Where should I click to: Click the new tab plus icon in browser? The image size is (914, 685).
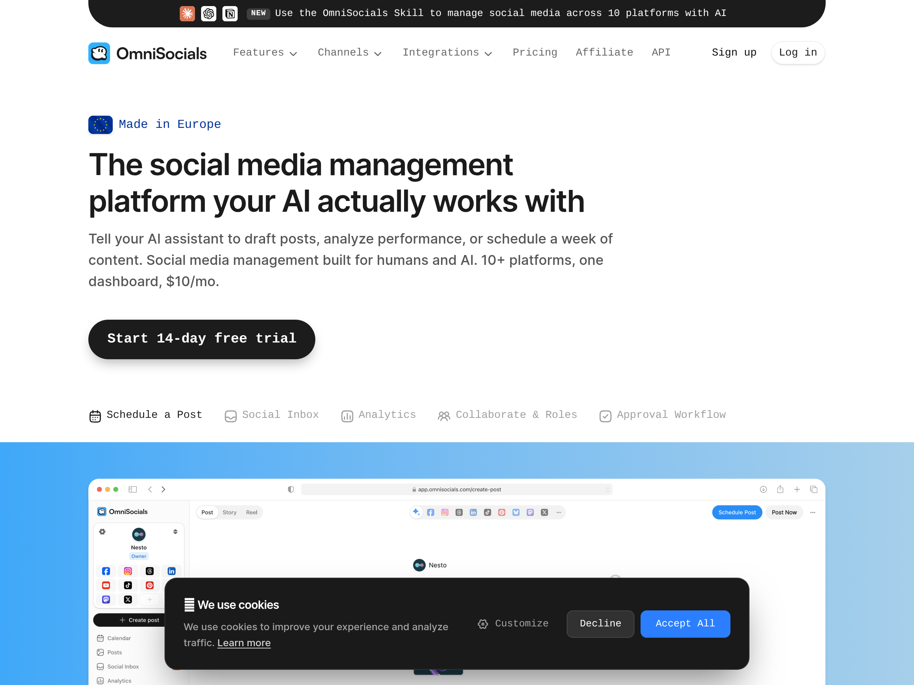point(797,489)
